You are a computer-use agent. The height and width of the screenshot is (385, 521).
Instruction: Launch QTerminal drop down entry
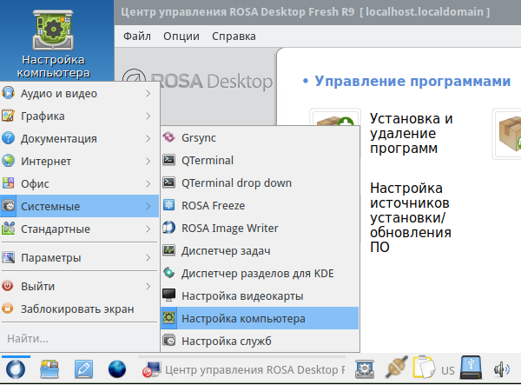260,183
